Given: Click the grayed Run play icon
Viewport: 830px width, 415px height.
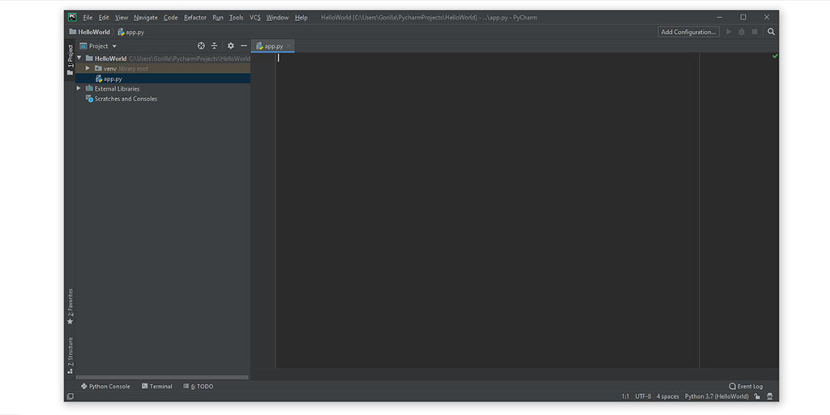Looking at the screenshot, I should pos(729,32).
